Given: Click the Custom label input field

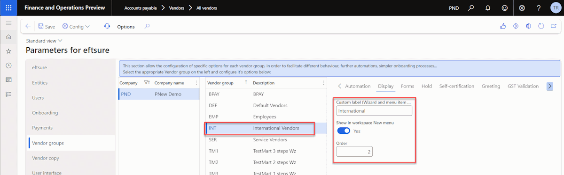Looking at the screenshot, I should [x=374, y=111].
